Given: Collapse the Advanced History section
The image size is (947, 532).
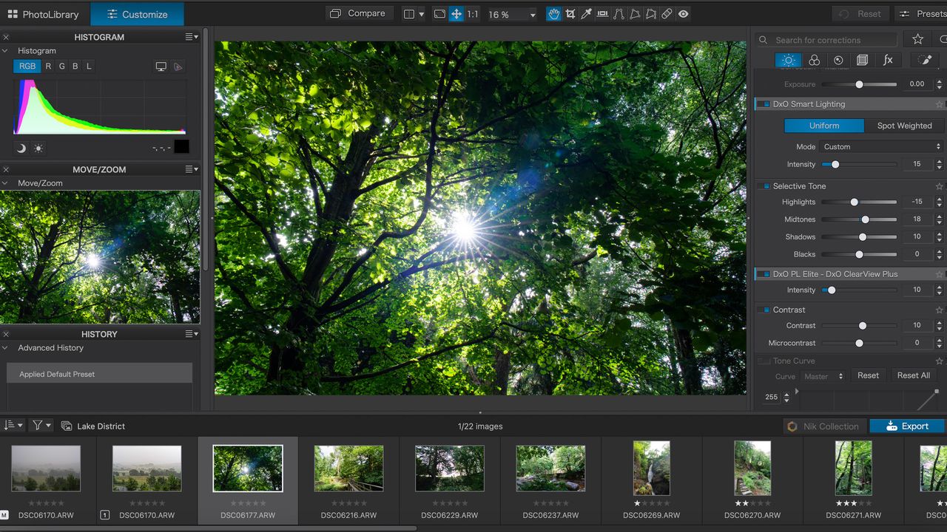Looking at the screenshot, I should (6, 348).
